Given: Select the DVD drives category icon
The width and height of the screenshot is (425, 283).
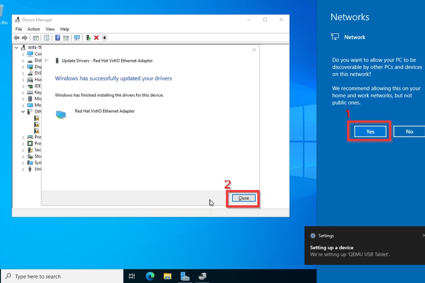Looking at the screenshot, I should click(30, 73).
